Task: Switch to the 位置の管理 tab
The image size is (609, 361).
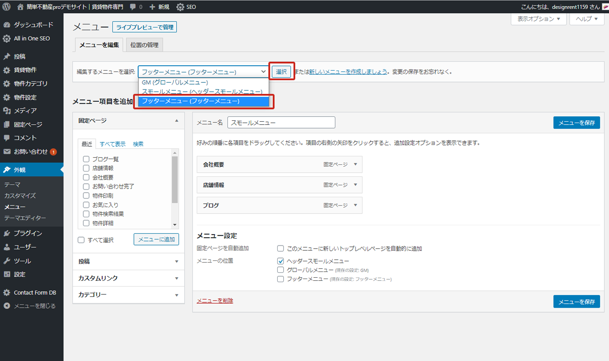Action: [x=144, y=45]
